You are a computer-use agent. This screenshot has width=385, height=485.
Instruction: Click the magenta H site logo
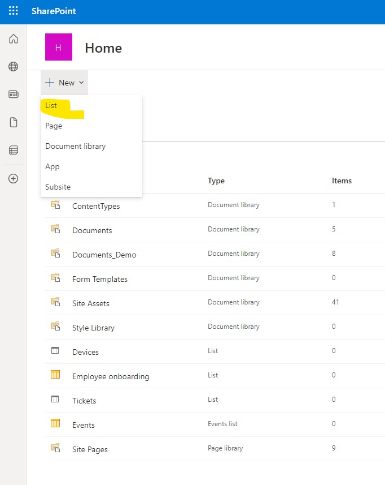[58, 48]
